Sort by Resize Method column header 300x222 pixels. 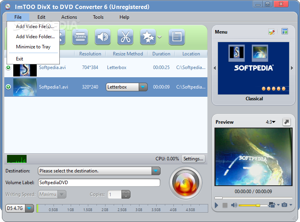(x=128, y=54)
